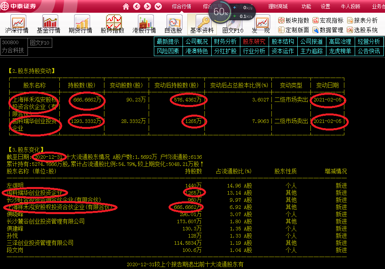Open 港股行情 toolbar icon

(144, 24)
